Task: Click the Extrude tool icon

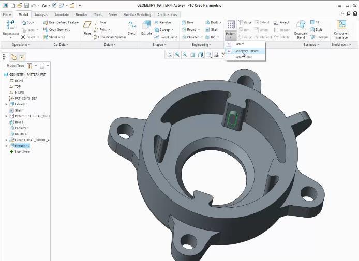Action: point(146,27)
